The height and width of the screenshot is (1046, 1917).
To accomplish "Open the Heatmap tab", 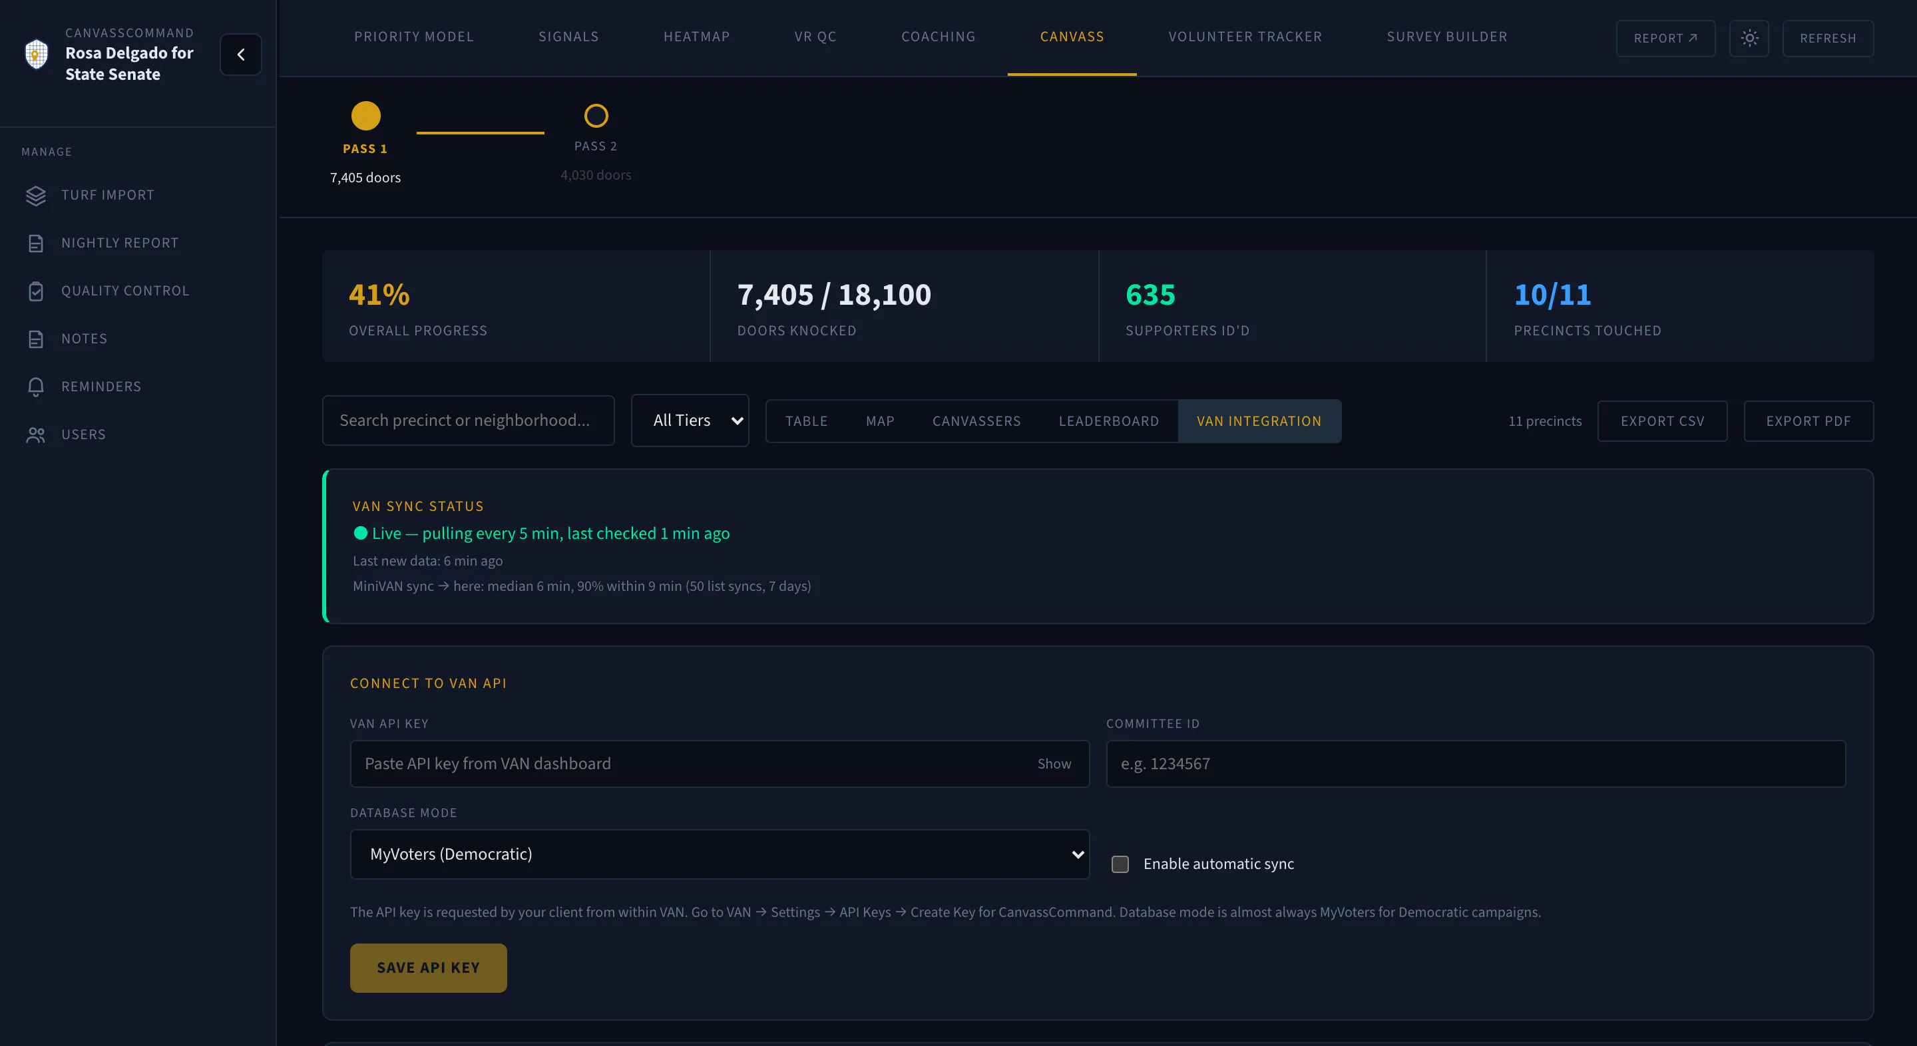I will [696, 37].
